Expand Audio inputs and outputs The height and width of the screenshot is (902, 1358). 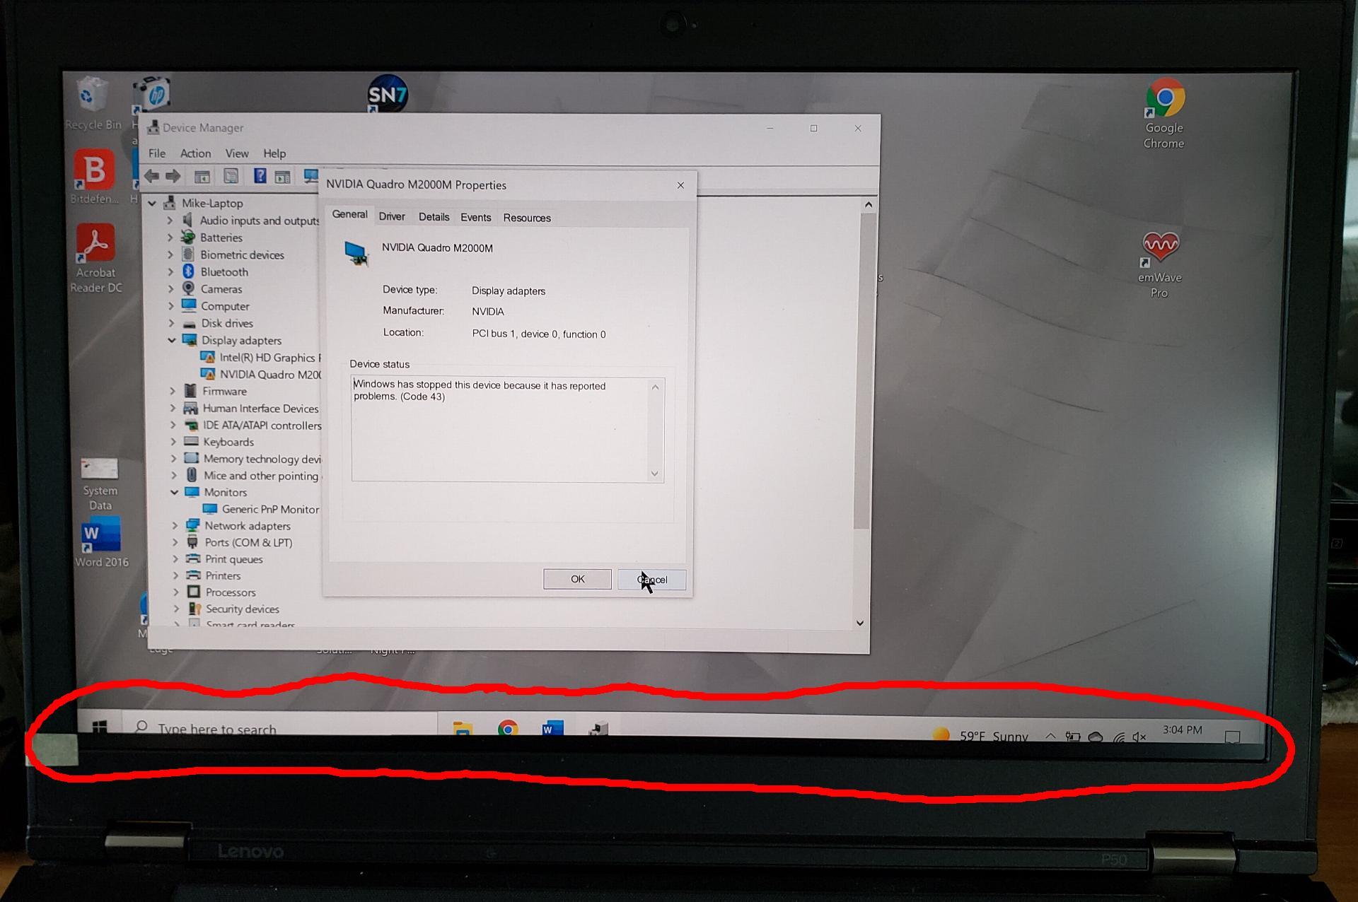[x=170, y=221]
